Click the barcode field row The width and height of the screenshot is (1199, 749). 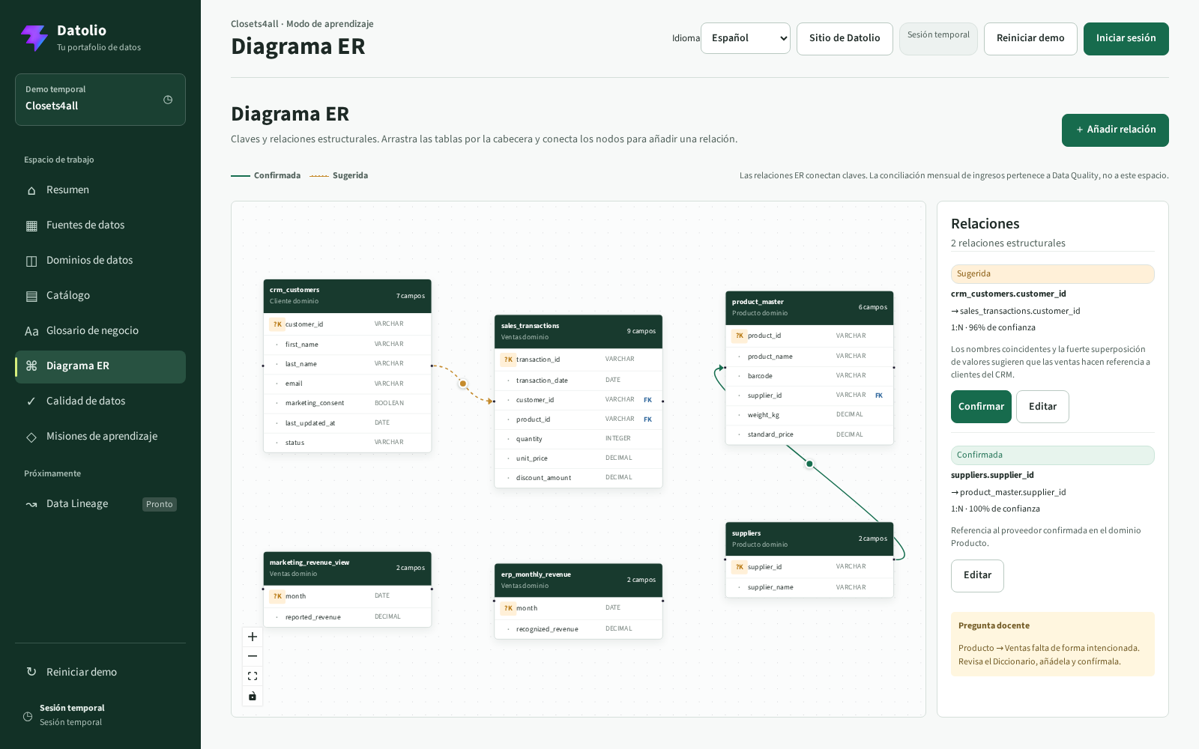pyautogui.click(x=809, y=376)
